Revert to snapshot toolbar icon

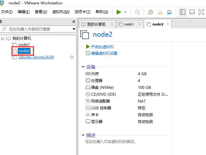[160, 12]
